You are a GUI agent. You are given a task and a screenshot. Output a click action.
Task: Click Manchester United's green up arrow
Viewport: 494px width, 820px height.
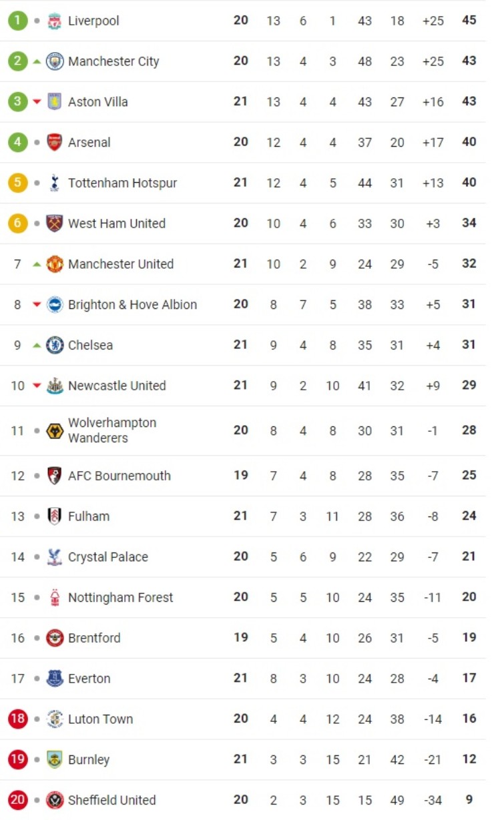tap(37, 264)
